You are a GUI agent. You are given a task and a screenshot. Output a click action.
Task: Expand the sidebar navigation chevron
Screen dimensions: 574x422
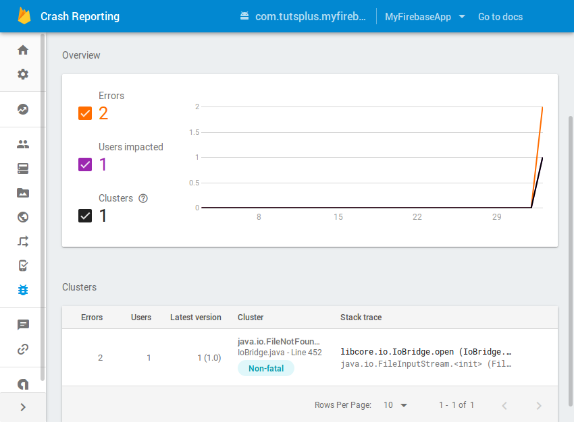point(23,407)
